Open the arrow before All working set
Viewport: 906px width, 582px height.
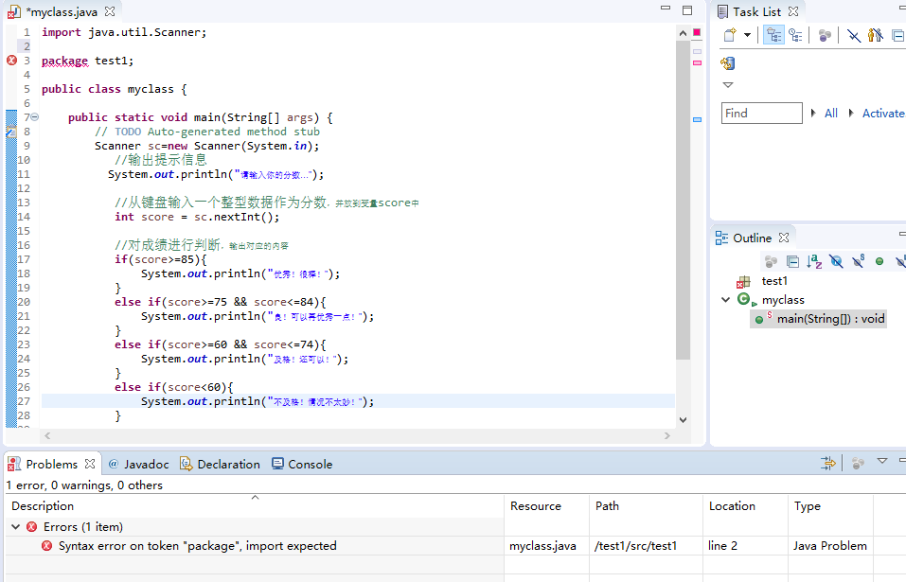(813, 114)
